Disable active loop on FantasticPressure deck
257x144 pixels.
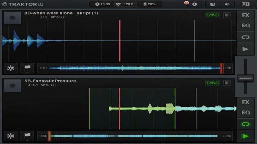point(245,124)
